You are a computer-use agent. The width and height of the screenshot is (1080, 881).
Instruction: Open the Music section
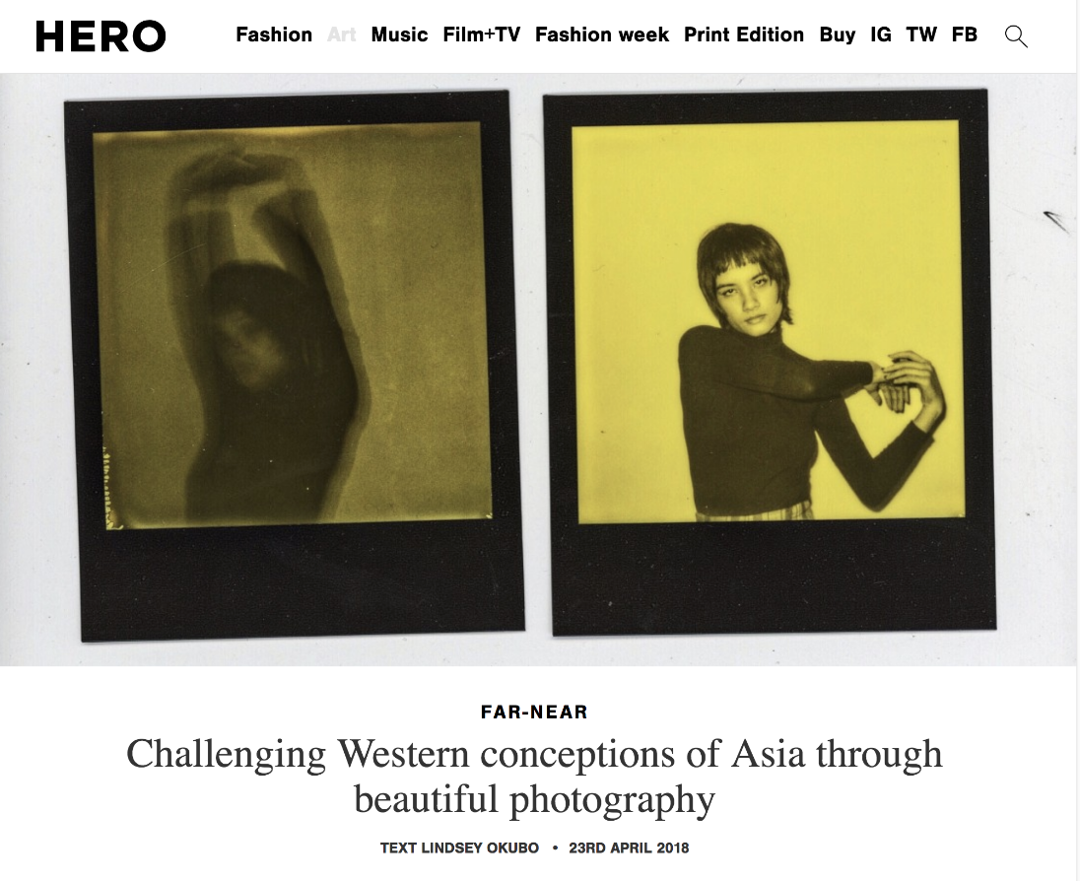pyautogui.click(x=399, y=34)
